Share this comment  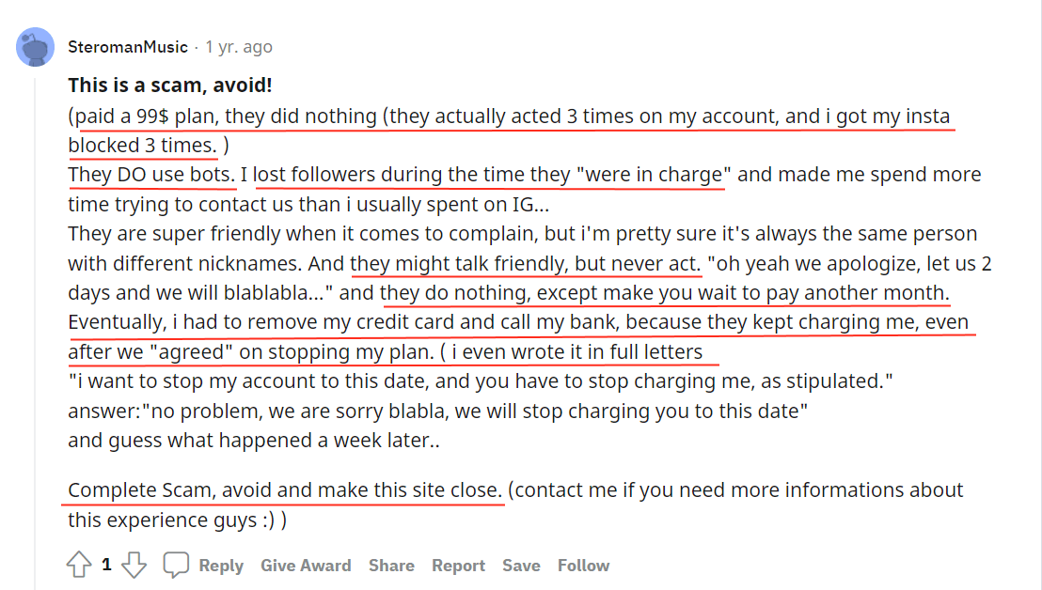pos(391,566)
